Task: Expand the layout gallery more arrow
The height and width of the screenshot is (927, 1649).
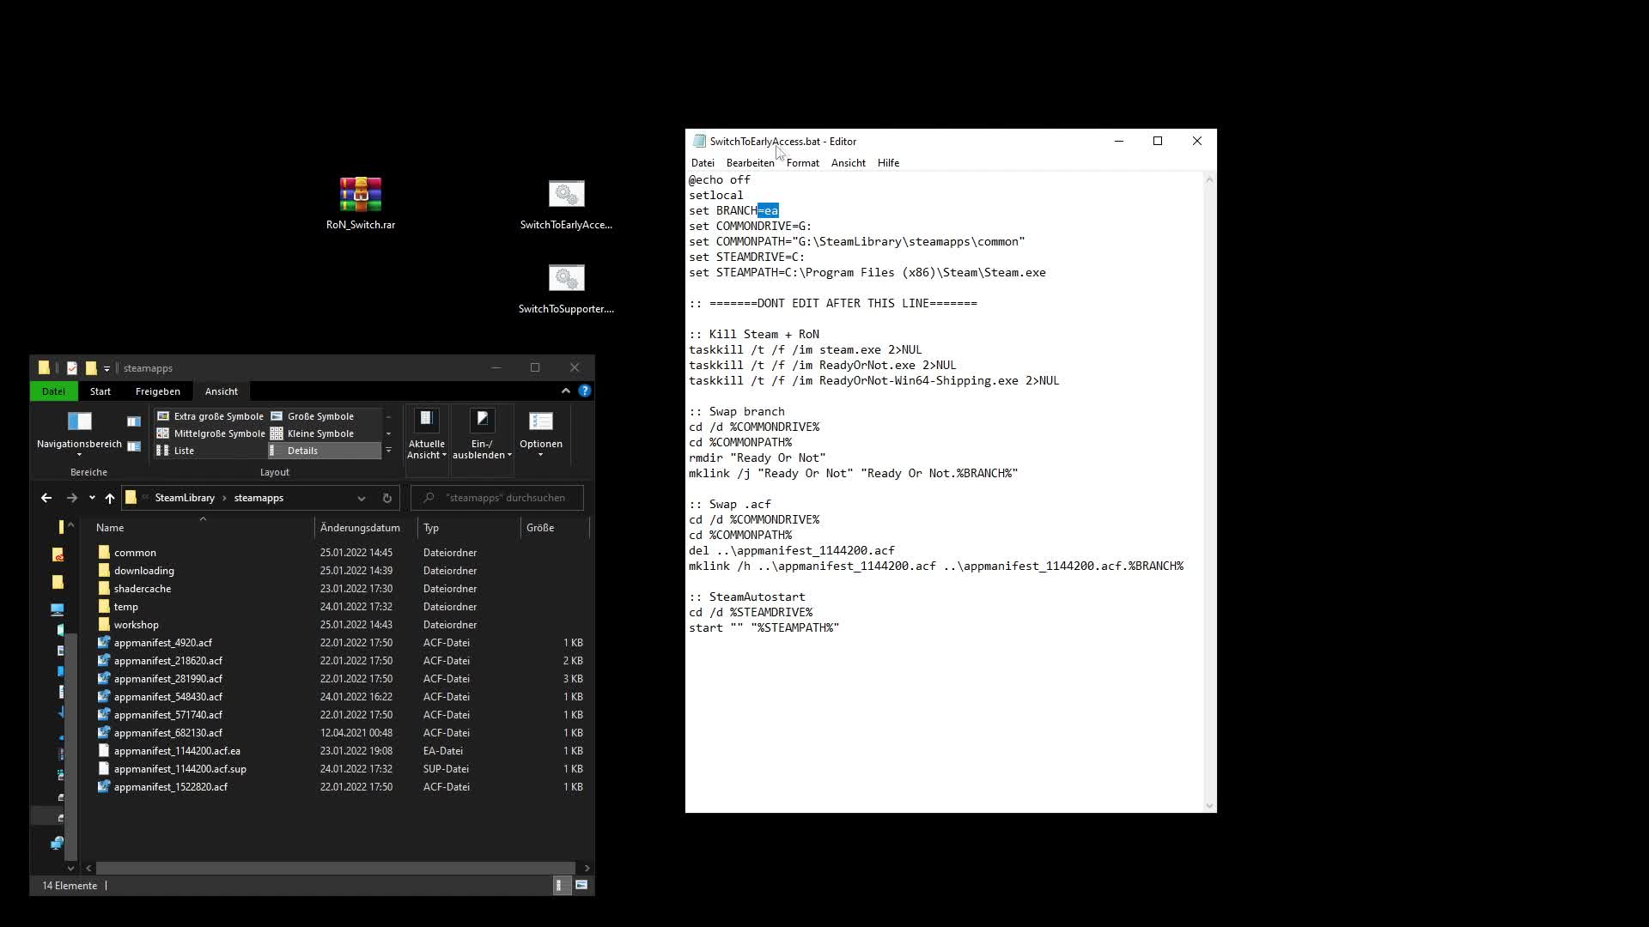Action: pyautogui.click(x=388, y=451)
